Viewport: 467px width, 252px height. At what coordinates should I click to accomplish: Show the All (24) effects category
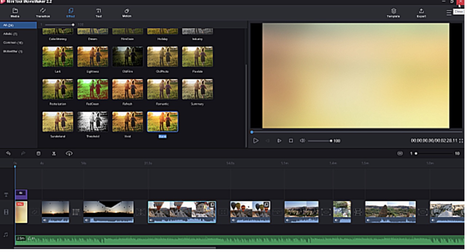pyautogui.click(x=18, y=25)
